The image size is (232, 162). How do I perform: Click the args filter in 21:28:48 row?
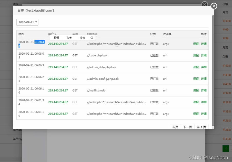point(166,44)
